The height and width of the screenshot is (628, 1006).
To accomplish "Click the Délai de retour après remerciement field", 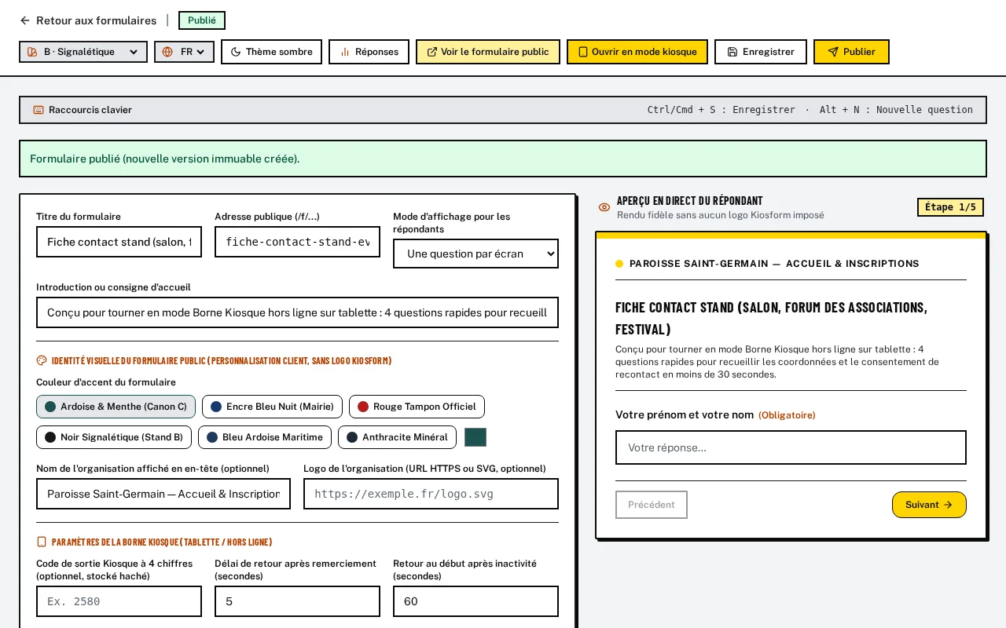I will coord(297,601).
